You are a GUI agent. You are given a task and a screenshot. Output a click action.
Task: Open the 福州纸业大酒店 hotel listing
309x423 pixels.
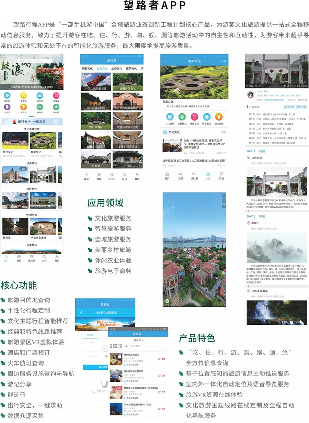(x=138, y=359)
